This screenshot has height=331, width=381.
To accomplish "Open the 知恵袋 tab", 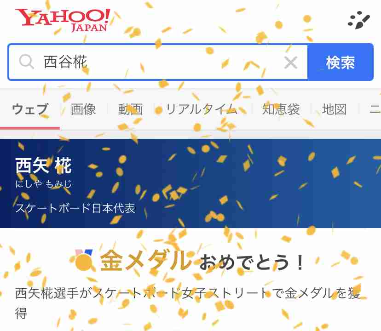I will pyautogui.click(x=281, y=109).
